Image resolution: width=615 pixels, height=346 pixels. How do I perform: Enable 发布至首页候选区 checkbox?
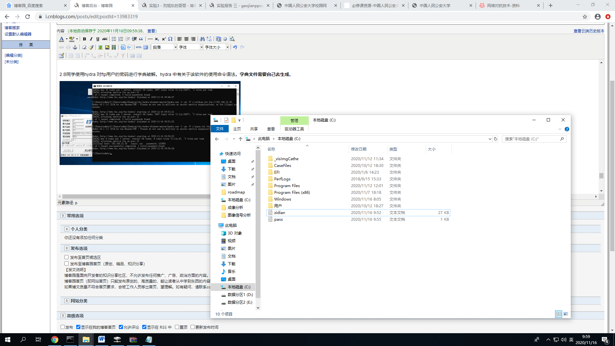point(66,257)
